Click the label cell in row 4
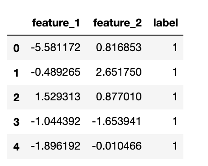The height and width of the screenshot is (166, 208). [x=175, y=146]
